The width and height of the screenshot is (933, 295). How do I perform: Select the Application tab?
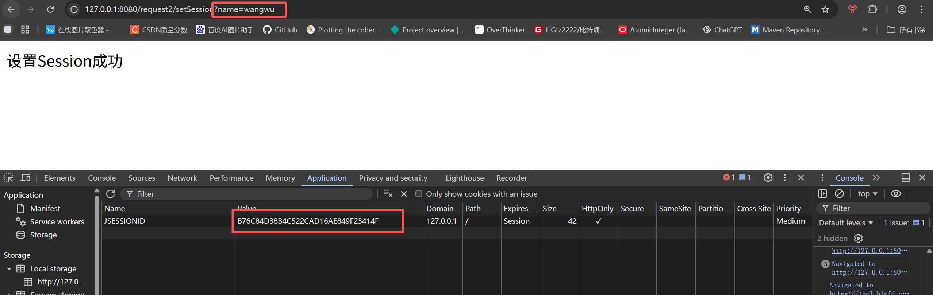[x=327, y=178]
